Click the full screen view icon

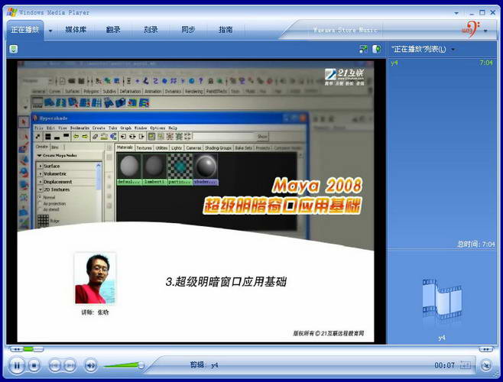point(363,49)
